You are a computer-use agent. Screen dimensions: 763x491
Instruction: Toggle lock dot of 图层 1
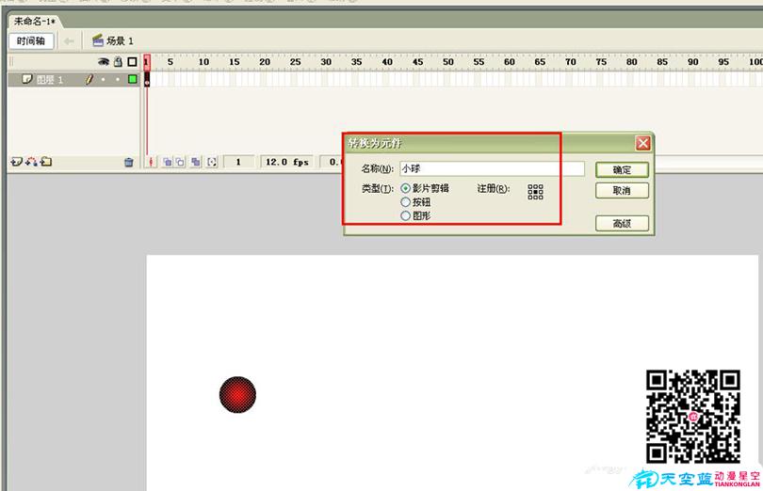[x=118, y=79]
